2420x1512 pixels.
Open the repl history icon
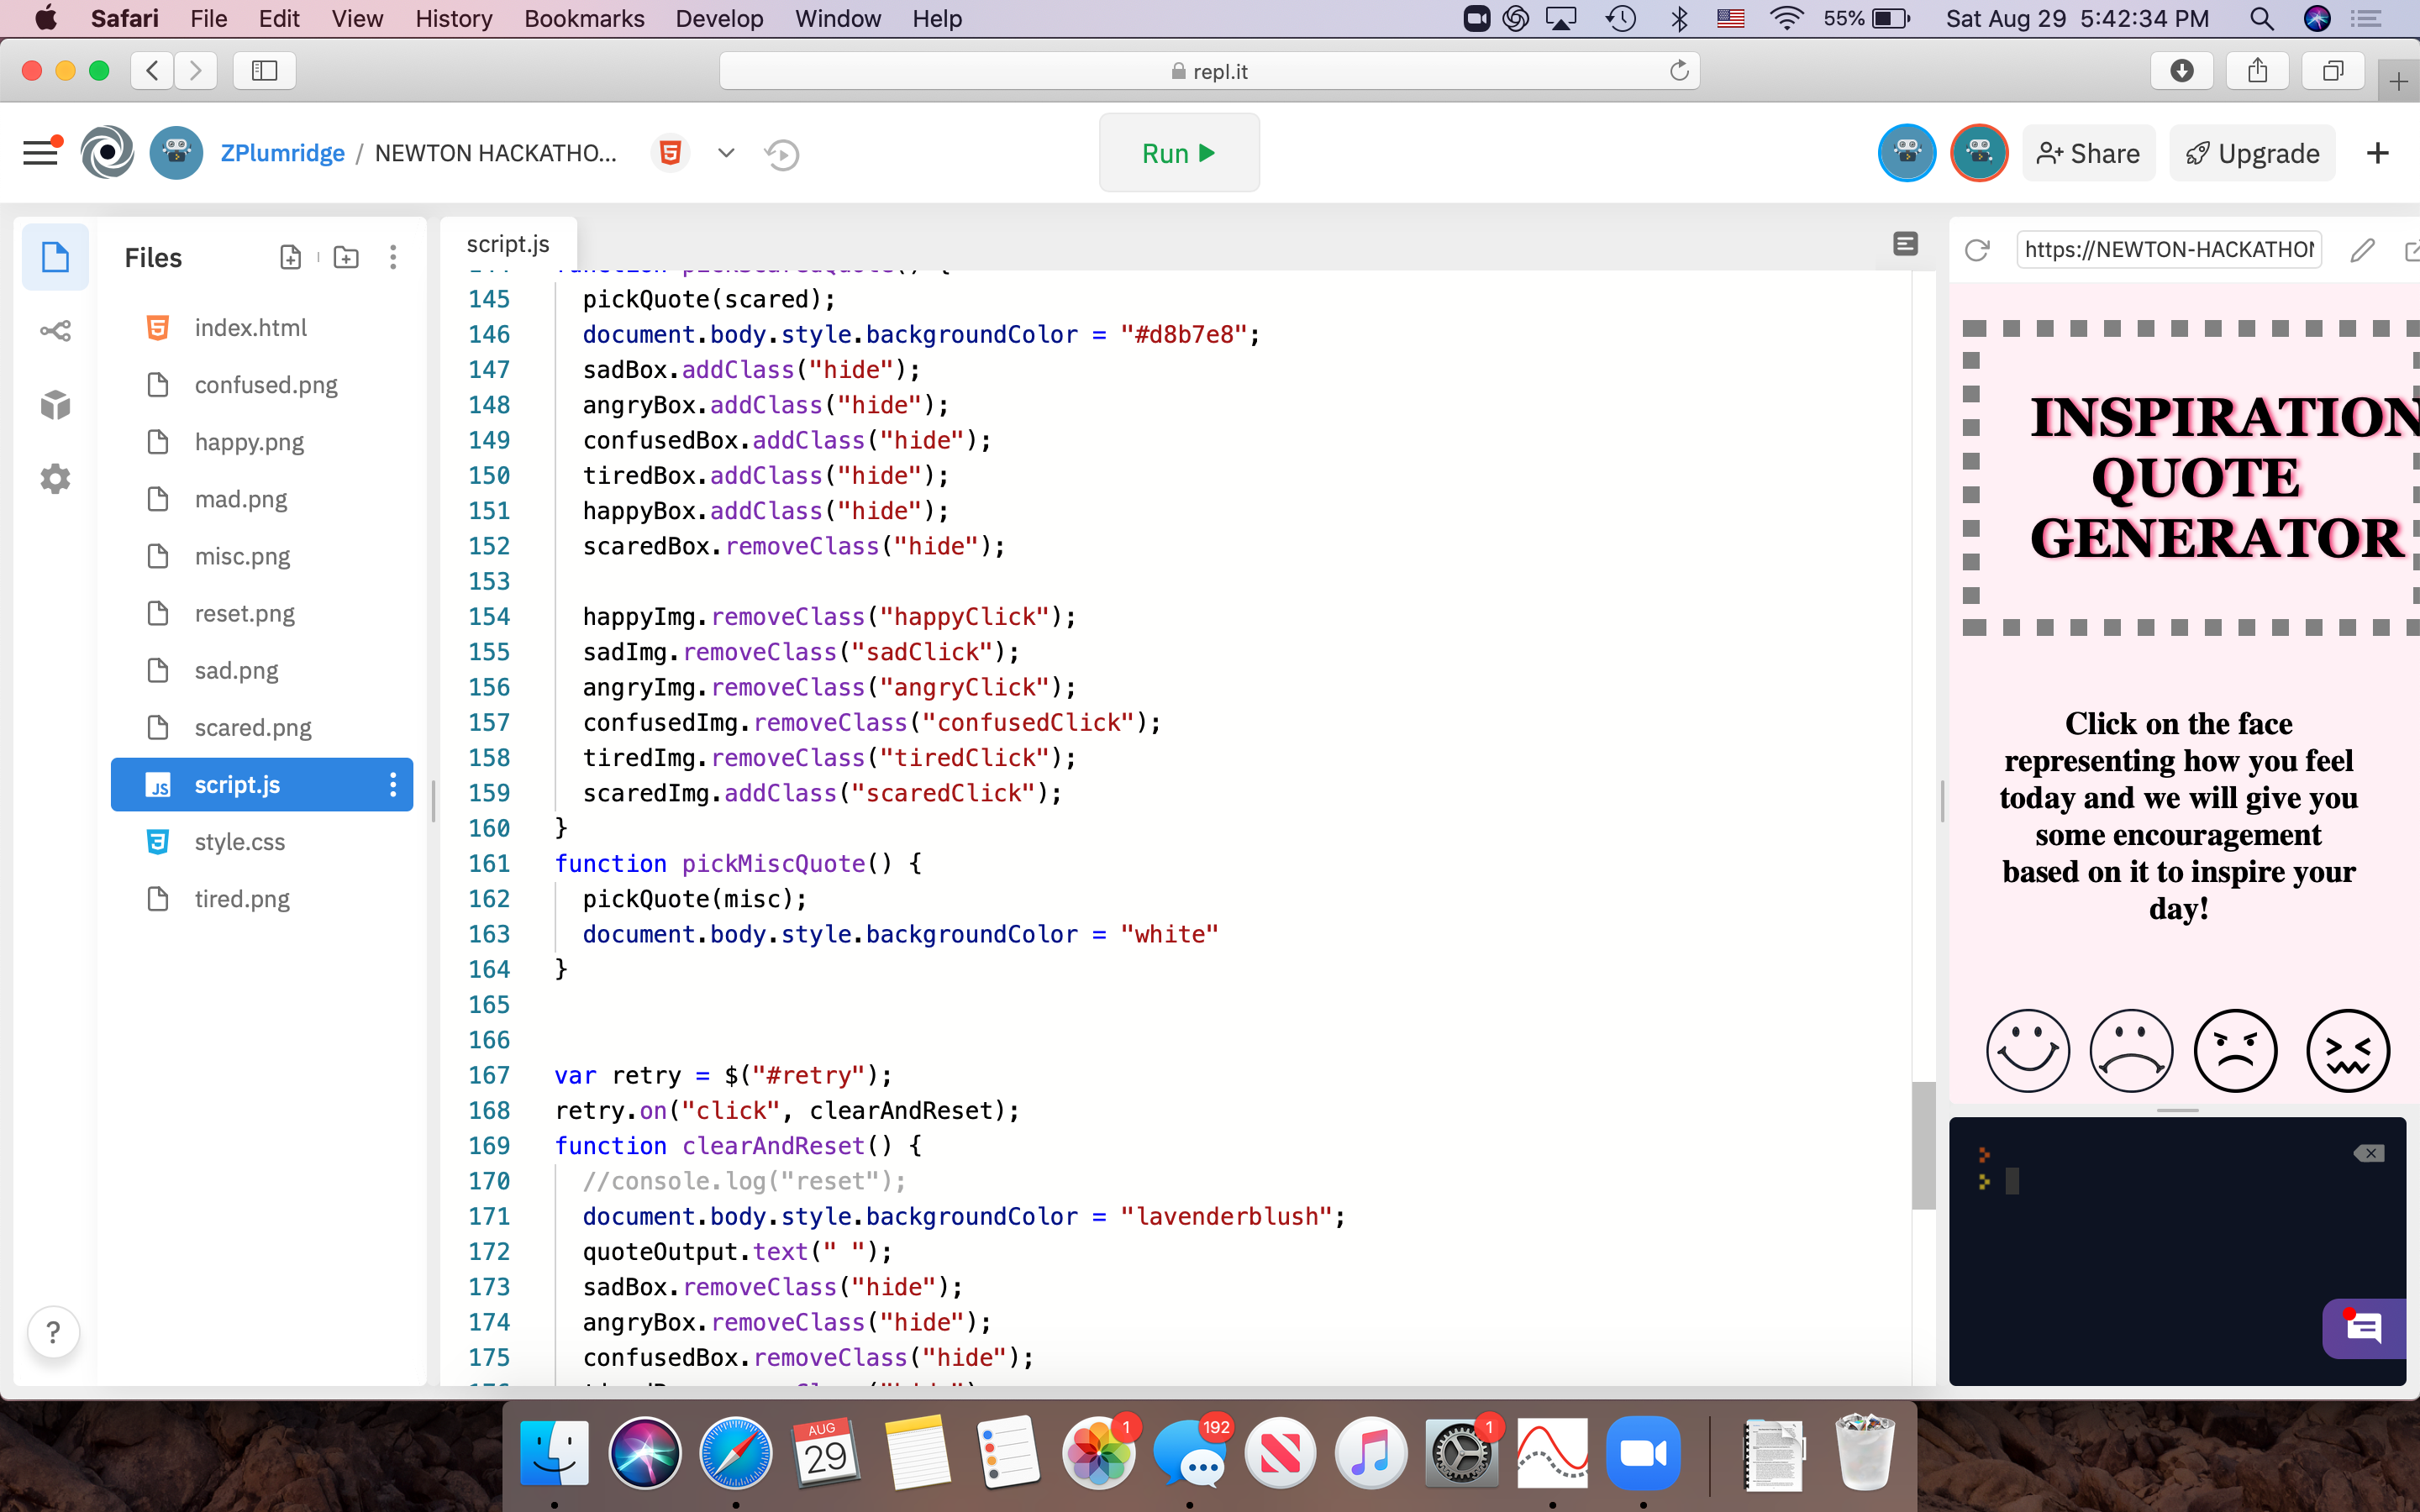[782, 154]
